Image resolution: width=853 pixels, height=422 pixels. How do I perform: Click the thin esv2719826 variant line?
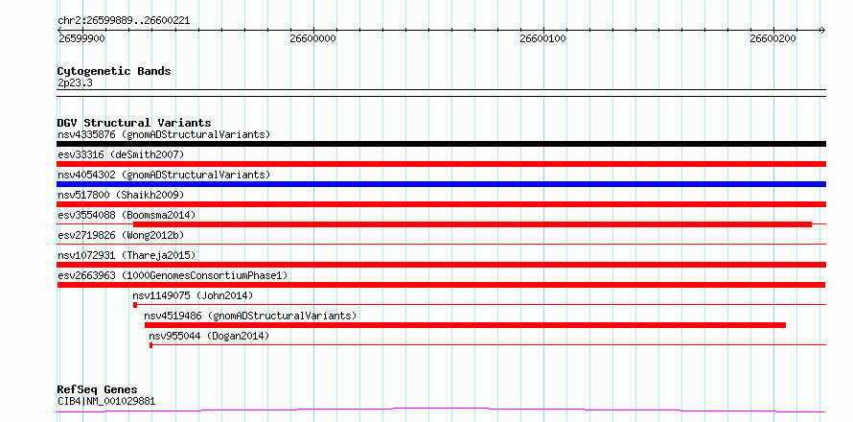pyautogui.click(x=441, y=244)
